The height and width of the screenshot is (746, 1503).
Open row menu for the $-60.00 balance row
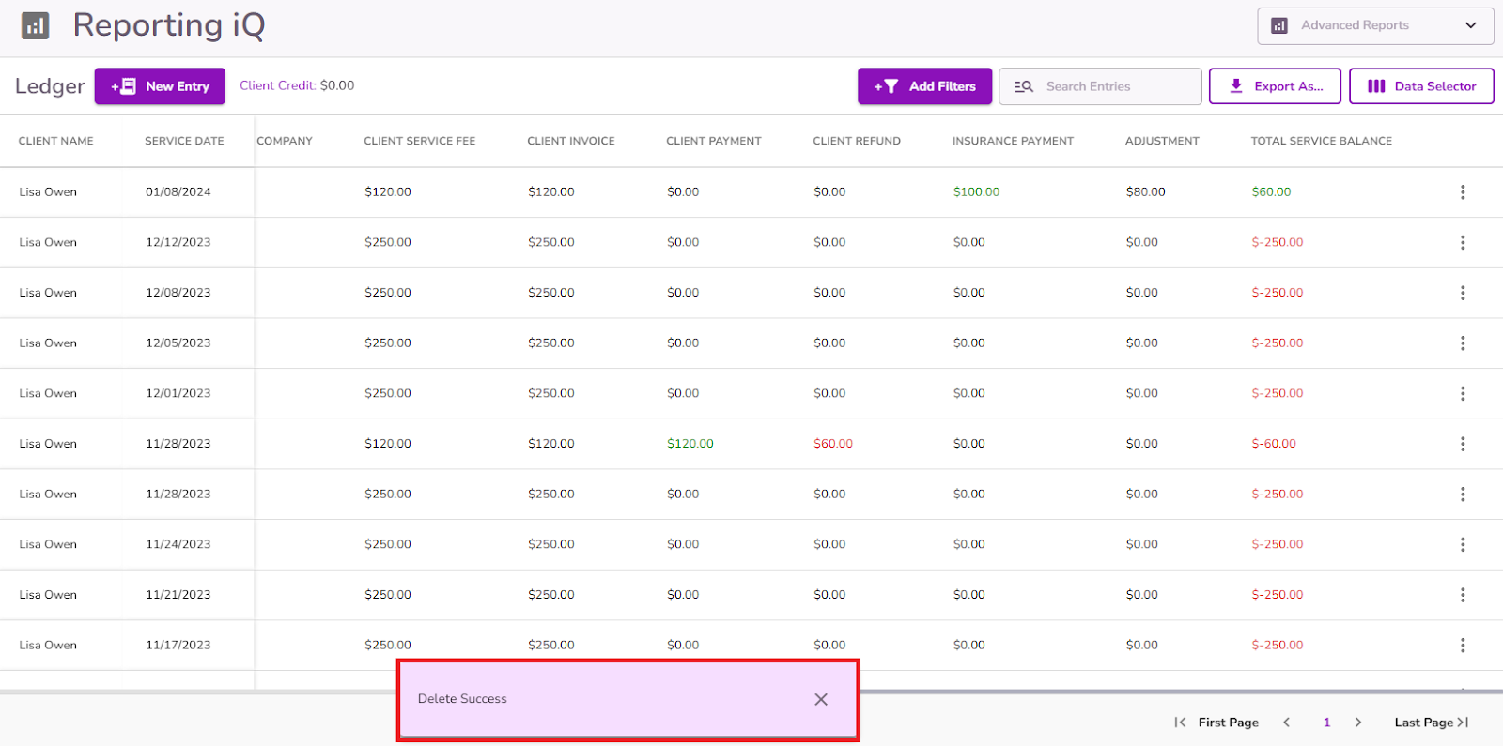pyautogui.click(x=1463, y=444)
